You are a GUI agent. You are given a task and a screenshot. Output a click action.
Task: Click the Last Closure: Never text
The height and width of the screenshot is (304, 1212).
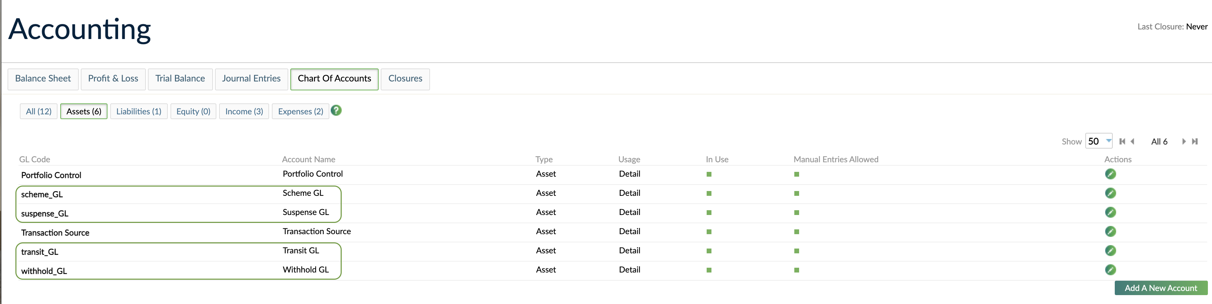click(1173, 27)
